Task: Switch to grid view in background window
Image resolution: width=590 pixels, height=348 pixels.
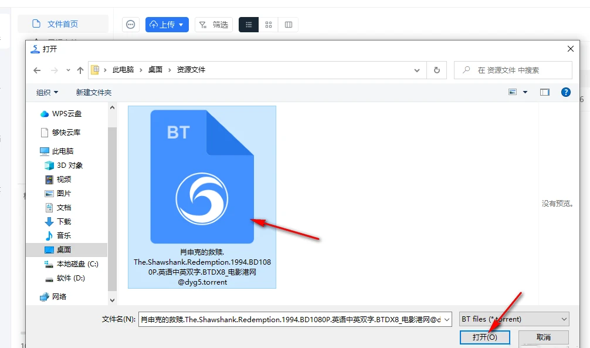Action: (x=268, y=25)
